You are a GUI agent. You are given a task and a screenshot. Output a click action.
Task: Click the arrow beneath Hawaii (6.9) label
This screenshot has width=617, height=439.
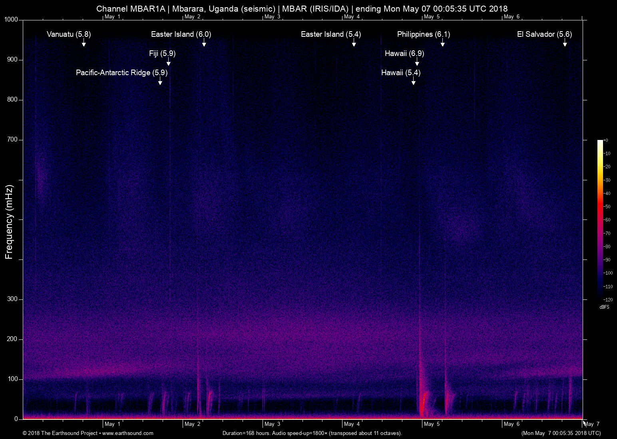tap(417, 62)
